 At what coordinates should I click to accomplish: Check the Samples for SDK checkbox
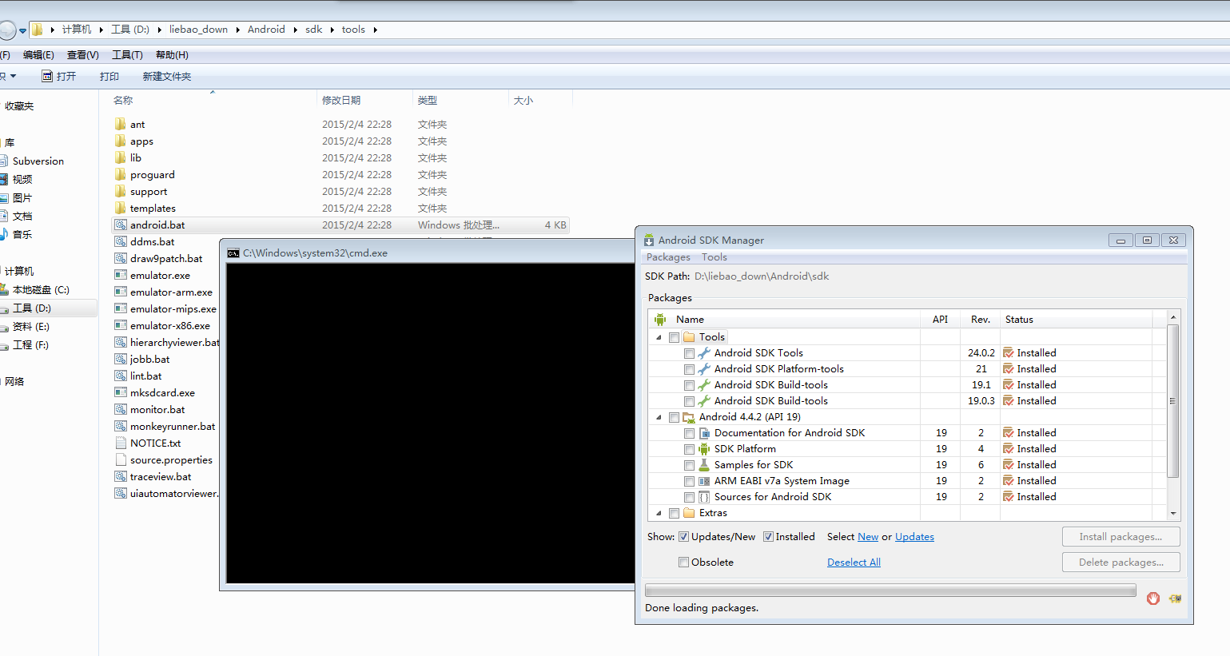tap(689, 465)
